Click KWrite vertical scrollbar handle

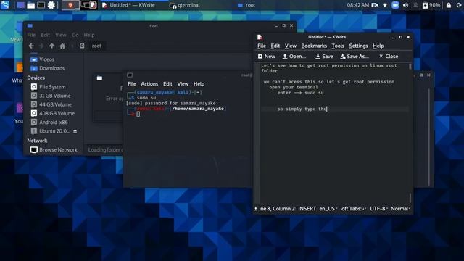[410, 67]
